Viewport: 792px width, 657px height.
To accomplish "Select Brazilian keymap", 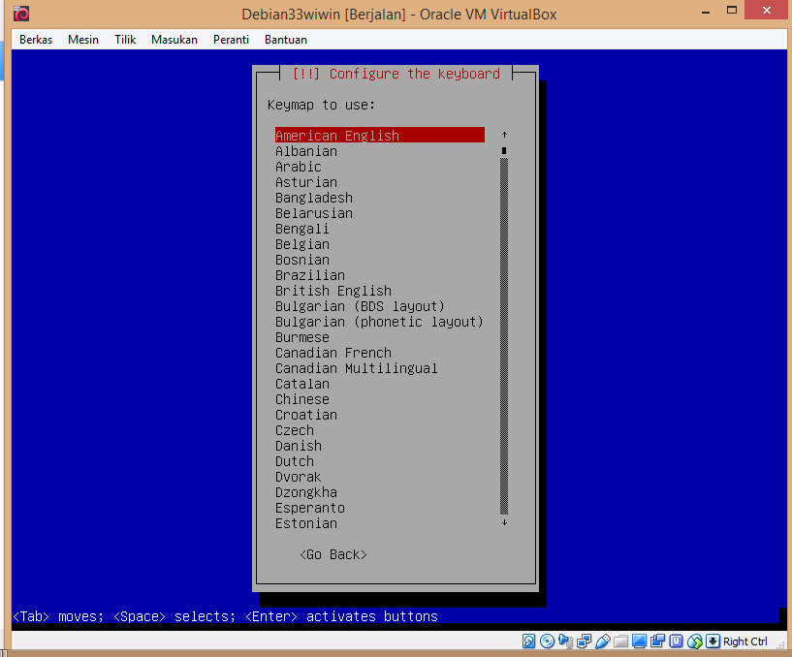I will point(380,275).
